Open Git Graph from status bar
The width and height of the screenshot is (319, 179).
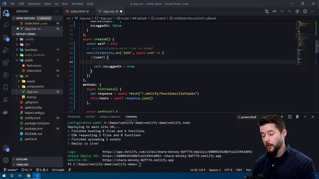point(58,170)
